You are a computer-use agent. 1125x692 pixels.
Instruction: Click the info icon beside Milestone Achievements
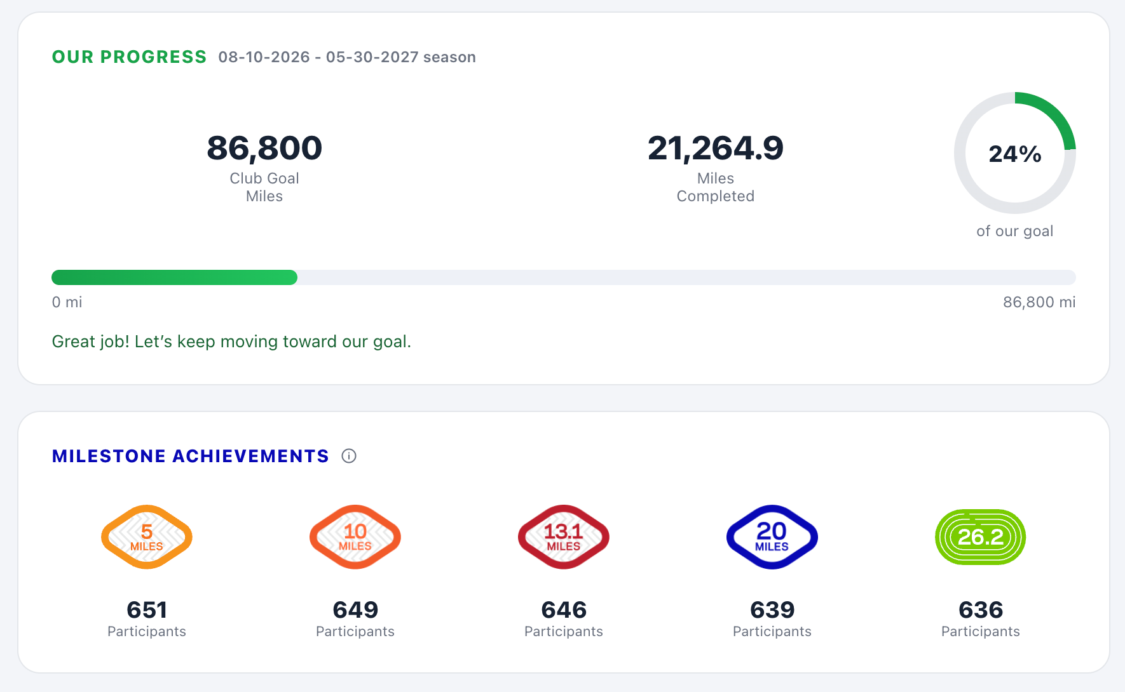tap(349, 456)
